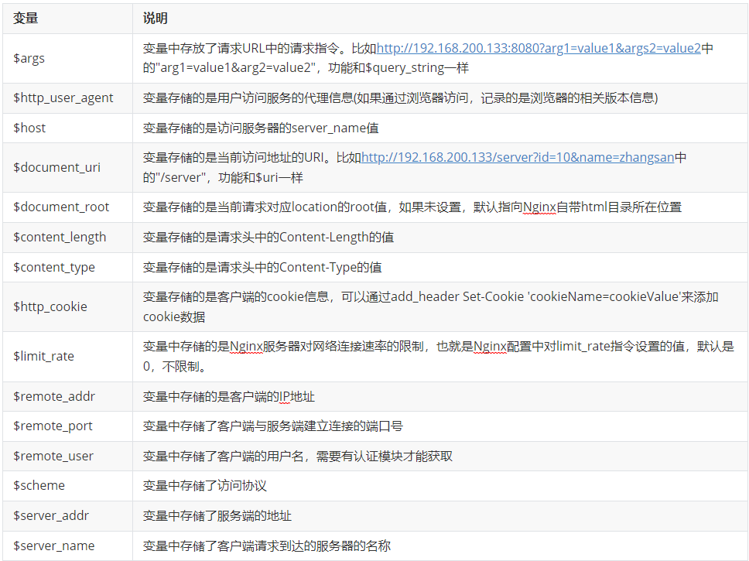Click the 说明 column header

156,18
